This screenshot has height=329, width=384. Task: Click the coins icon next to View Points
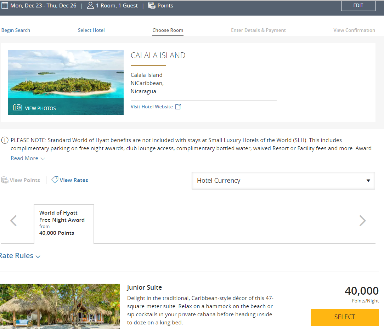(x=4, y=180)
